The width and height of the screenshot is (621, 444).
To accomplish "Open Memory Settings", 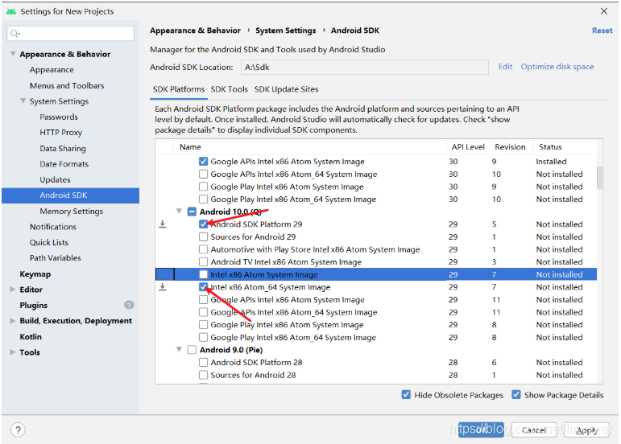I will tap(72, 211).
